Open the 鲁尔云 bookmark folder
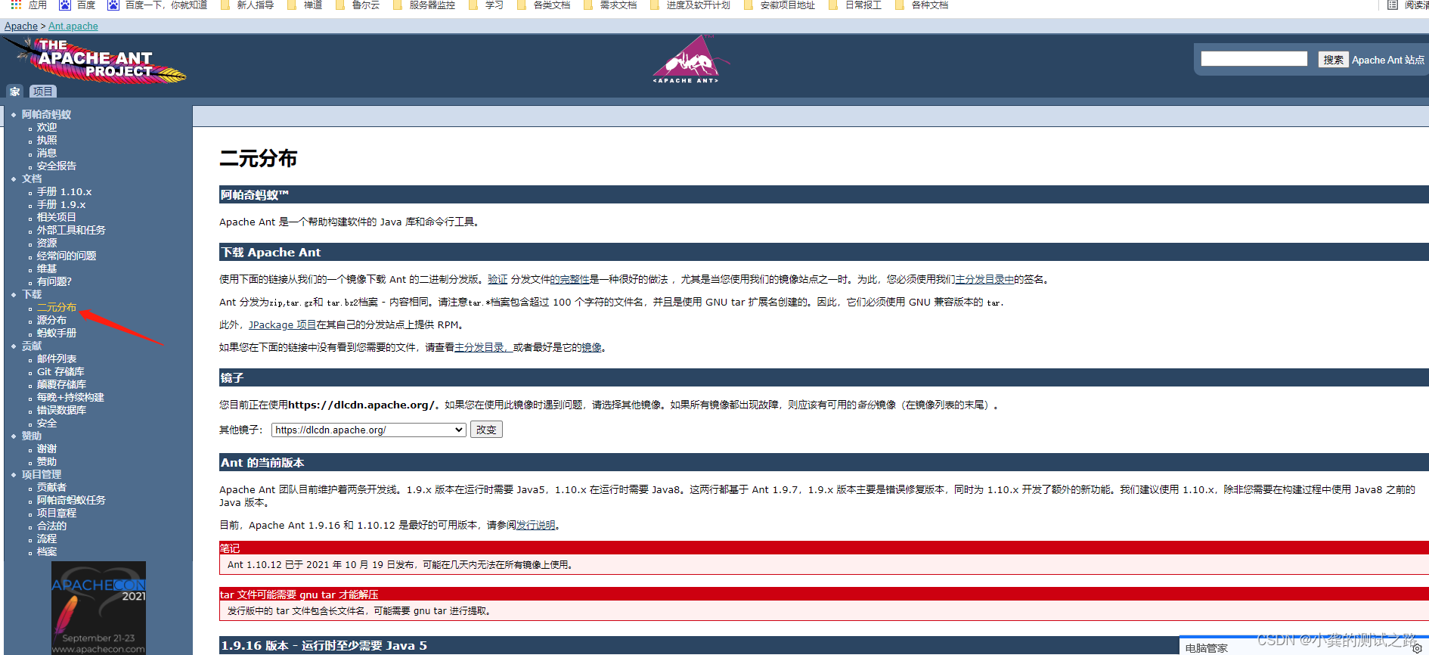1429x655 pixels. (358, 5)
